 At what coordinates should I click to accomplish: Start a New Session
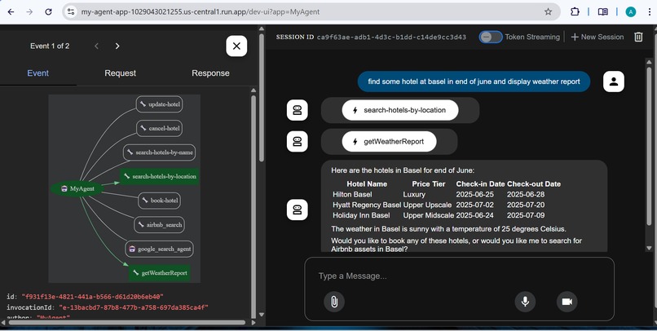597,37
